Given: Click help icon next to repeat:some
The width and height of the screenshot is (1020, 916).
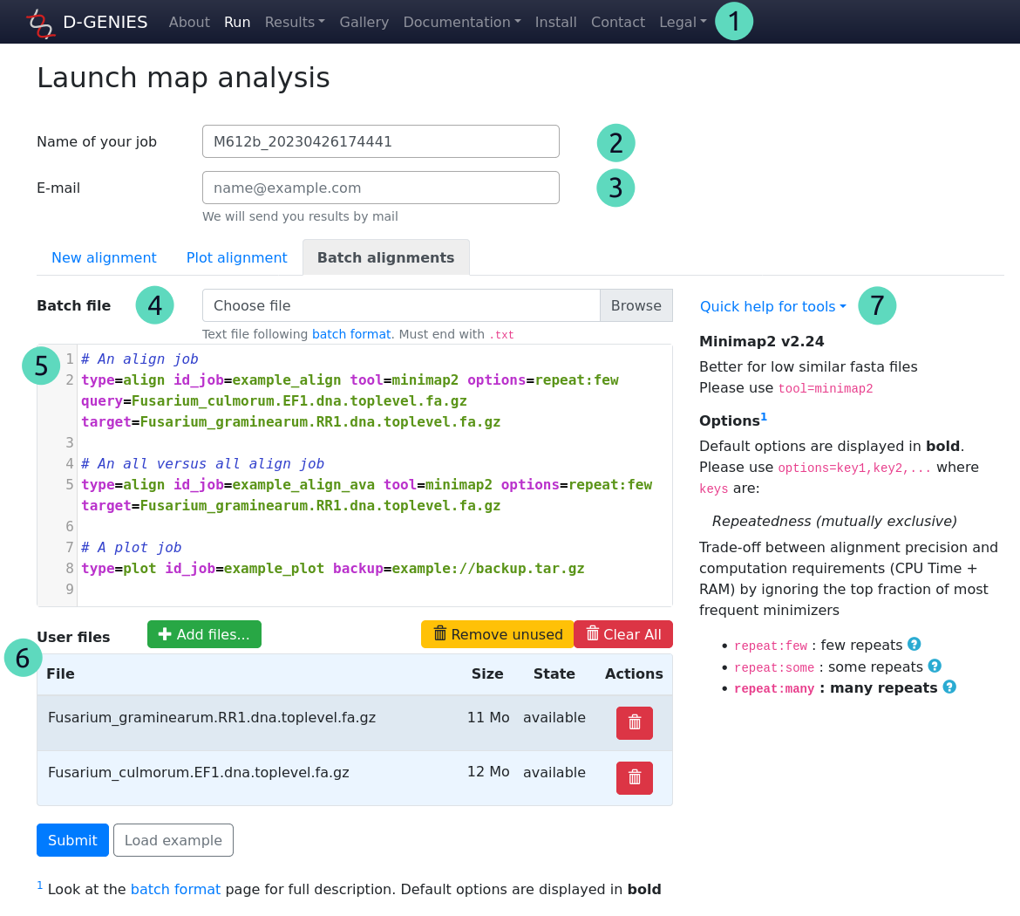Looking at the screenshot, I should point(934,666).
